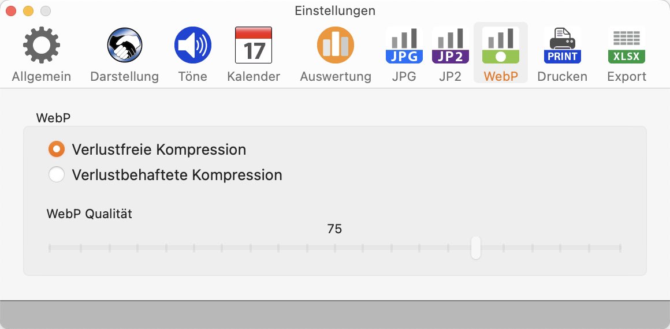The width and height of the screenshot is (670, 329).
Task: Click the WebP Qualität slider knob
Action: click(475, 248)
